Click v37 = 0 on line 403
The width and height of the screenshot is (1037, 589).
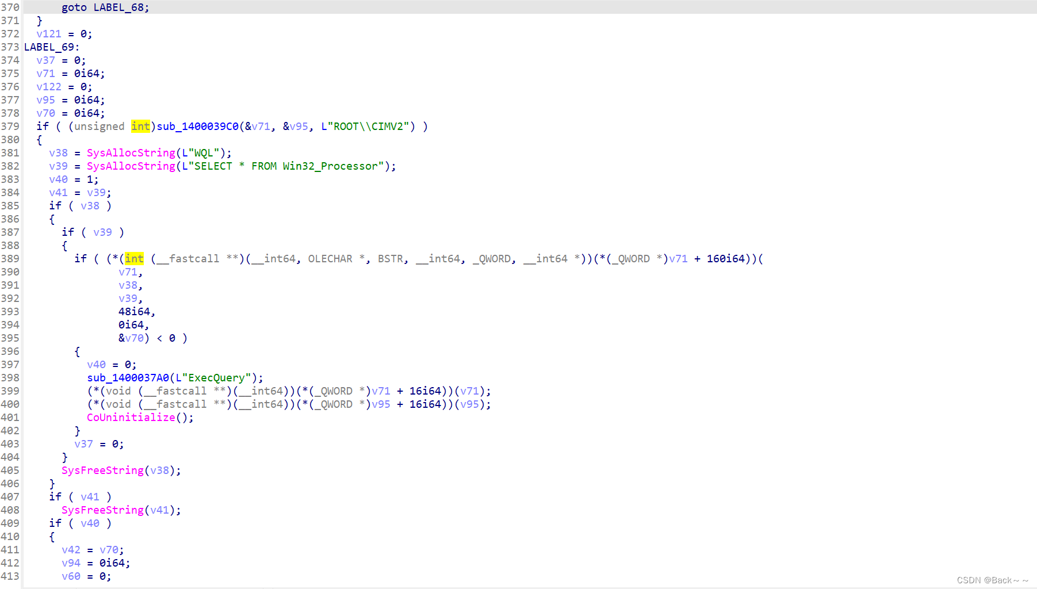point(99,444)
